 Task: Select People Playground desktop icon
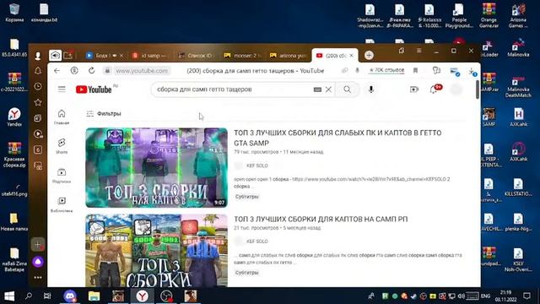pos(459,15)
